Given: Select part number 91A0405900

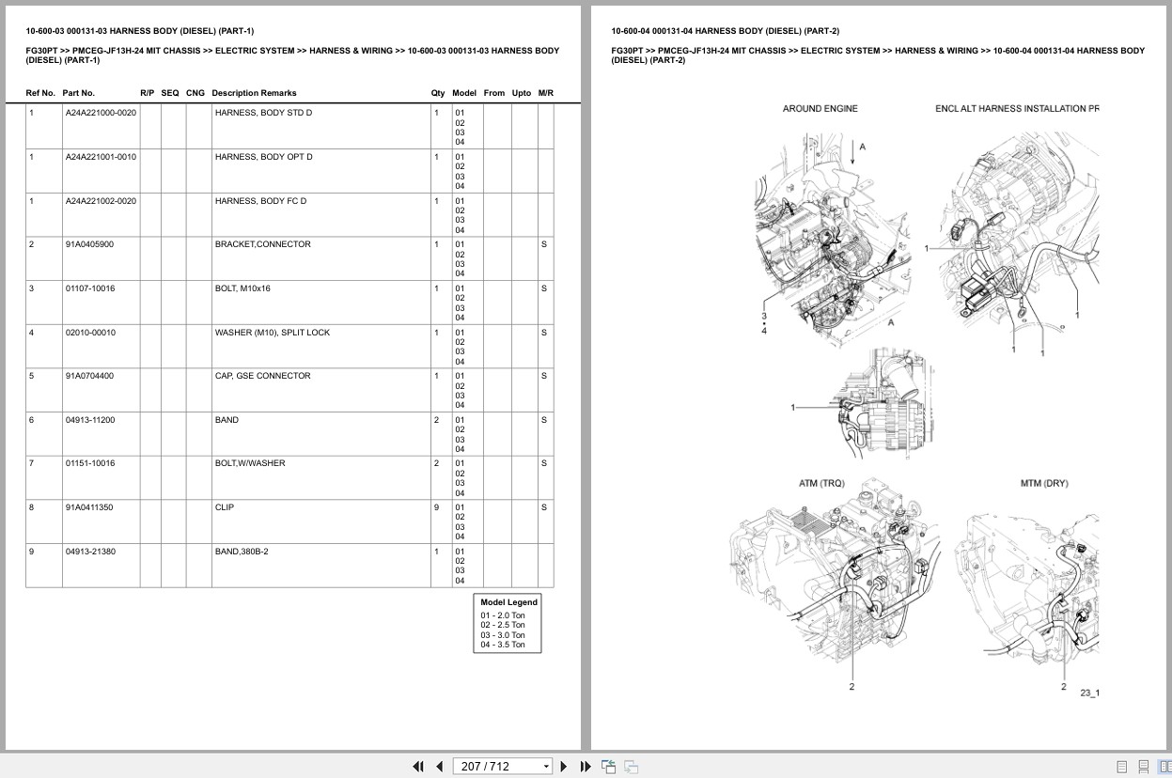Looking at the screenshot, I should coord(89,244).
